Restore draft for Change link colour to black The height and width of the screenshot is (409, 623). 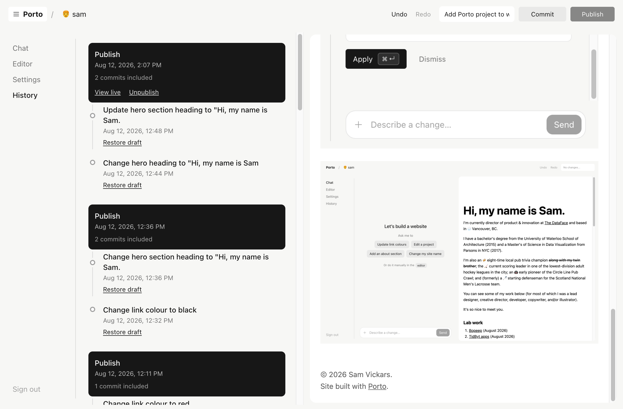[122, 332]
